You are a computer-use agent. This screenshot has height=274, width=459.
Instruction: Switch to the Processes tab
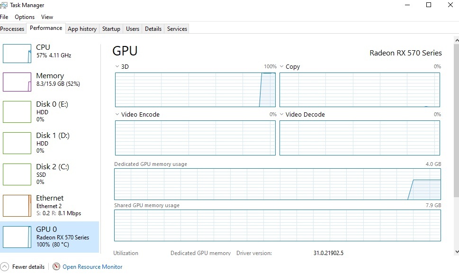[x=12, y=29]
